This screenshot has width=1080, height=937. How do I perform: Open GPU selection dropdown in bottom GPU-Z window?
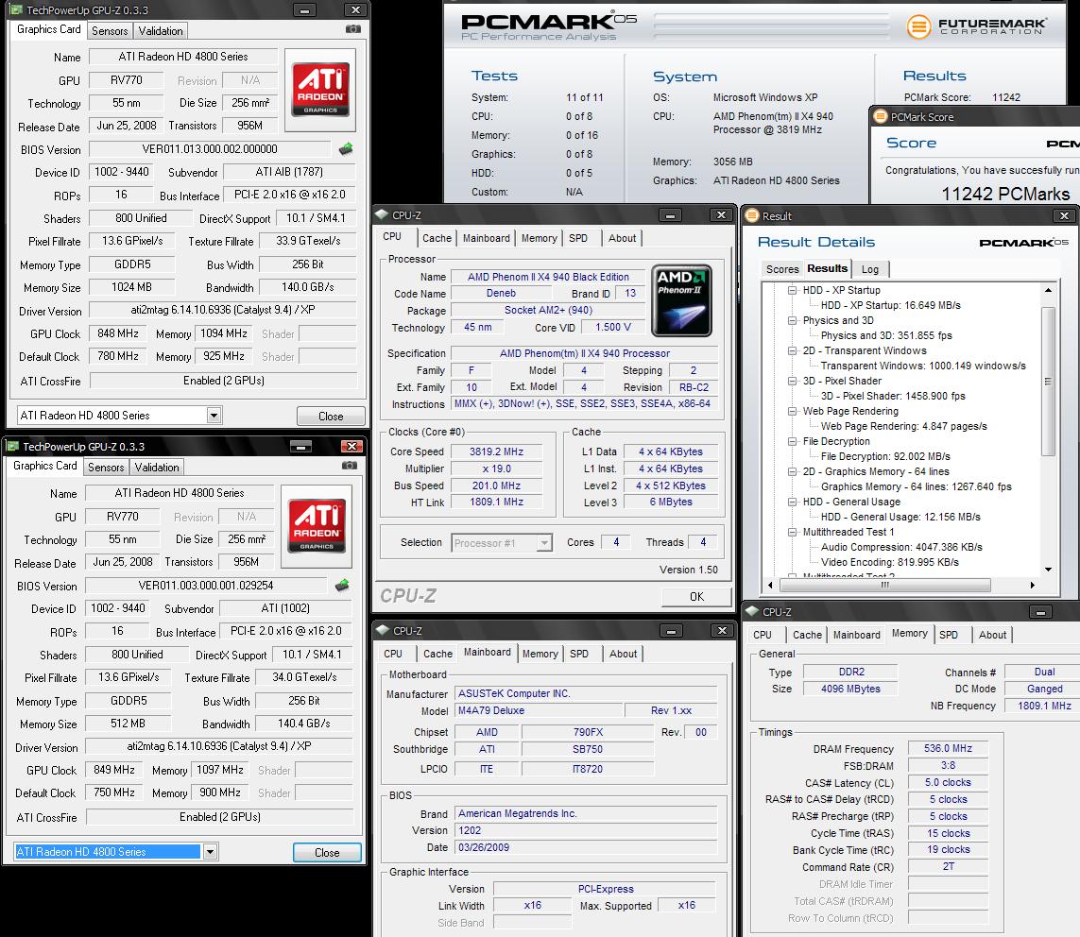pos(210,852)
